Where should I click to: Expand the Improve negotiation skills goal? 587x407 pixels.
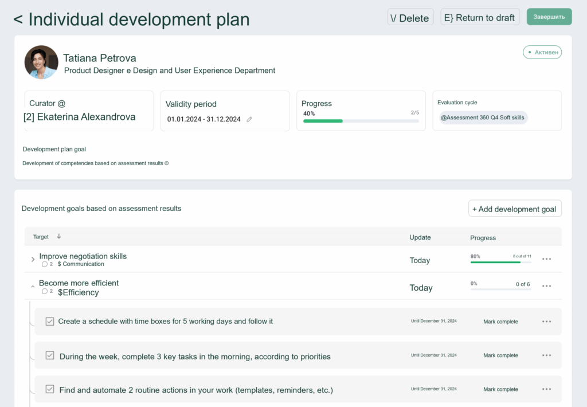33,259
